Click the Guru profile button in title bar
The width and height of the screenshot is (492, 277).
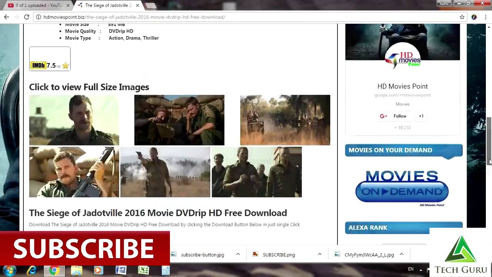coord(444,3)
